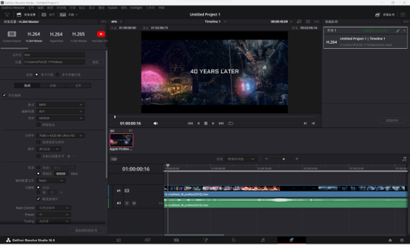This screenshot has width=410, height=245.
Task: Click the viewer fullscreen expand icon
Action: click(308, 21)
